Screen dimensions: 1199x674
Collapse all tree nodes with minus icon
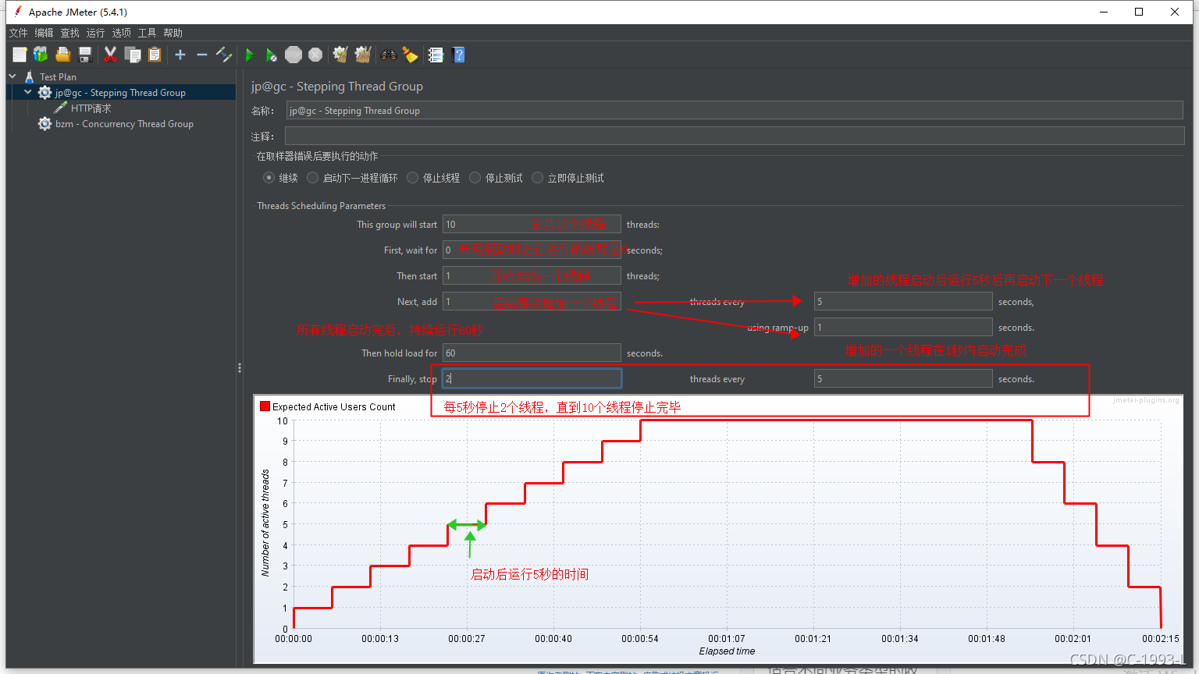click(x=202, y=55)
